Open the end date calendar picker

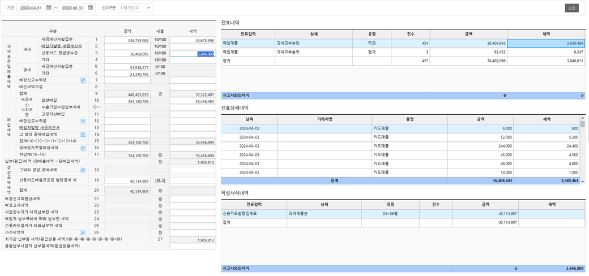coord(91,8)
